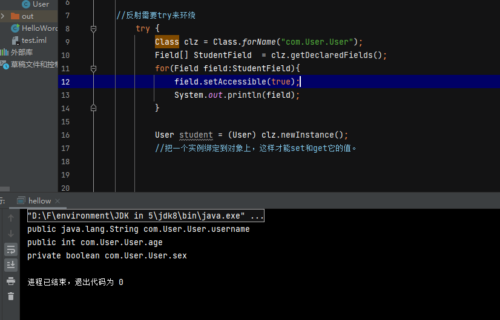The image size is (500, 320).
Task: Open the HelloWord class icon in tree
Action: [16, 28]
